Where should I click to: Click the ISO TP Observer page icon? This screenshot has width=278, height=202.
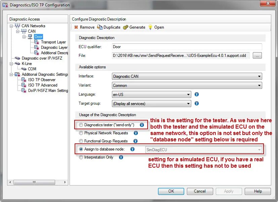pyautogui.click(x=24, y=80)
